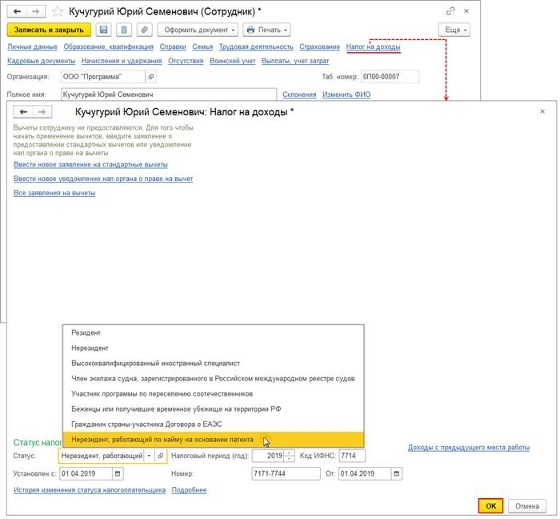Click the Номер field with 7171-7744
Screen dimensions: 560x519
tap(286, 473)
